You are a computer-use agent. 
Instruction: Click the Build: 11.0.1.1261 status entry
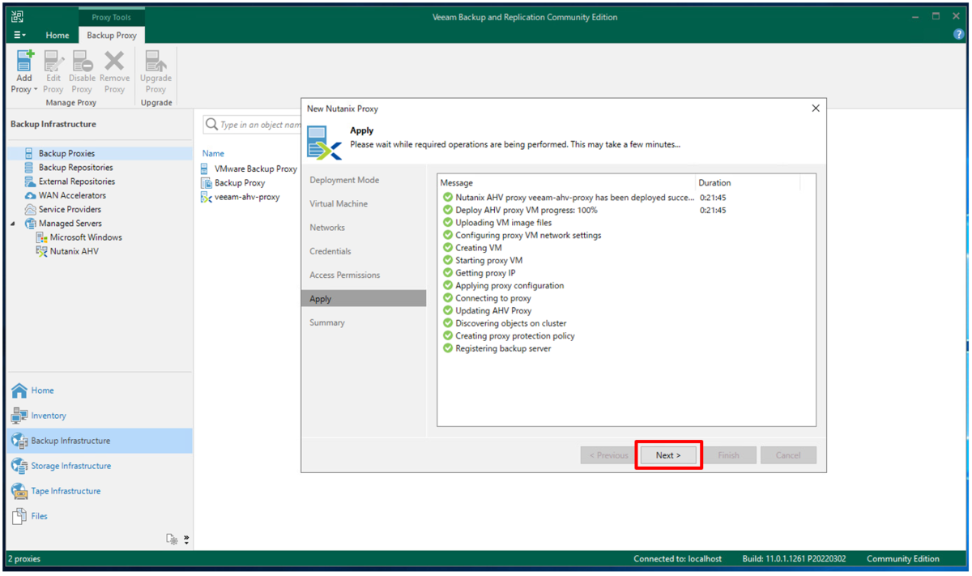point(794,559)
